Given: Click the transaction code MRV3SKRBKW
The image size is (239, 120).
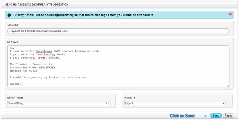Looking at the screenshot, I should [x=47, y=68].
